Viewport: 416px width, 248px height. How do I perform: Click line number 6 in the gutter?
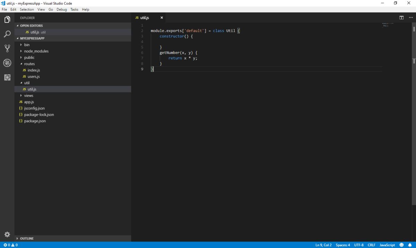pyautogui.click(x=142, y=53)
